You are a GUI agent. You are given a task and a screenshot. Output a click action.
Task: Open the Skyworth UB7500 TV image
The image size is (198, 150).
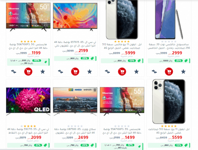click(x=75, y=101)
